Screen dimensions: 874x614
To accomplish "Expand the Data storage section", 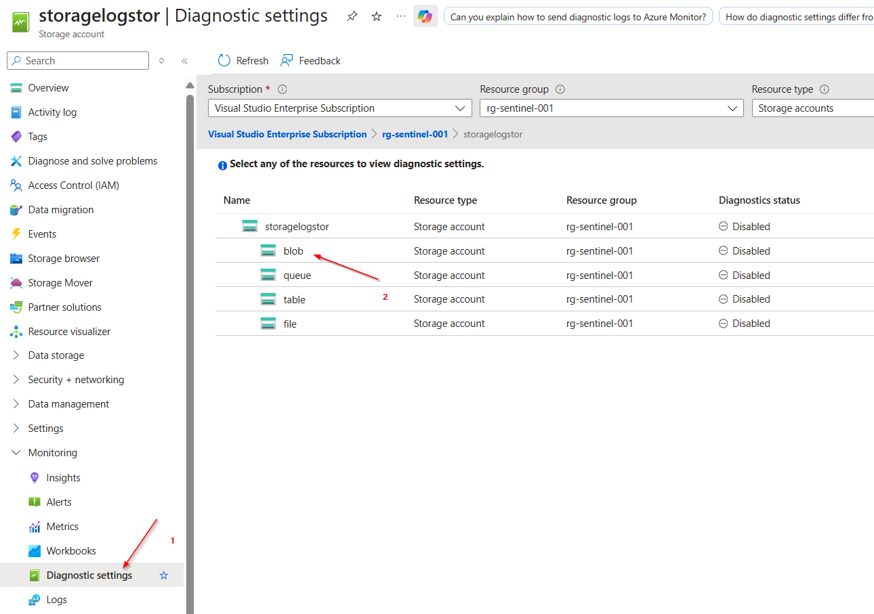I will click(56, 355).
